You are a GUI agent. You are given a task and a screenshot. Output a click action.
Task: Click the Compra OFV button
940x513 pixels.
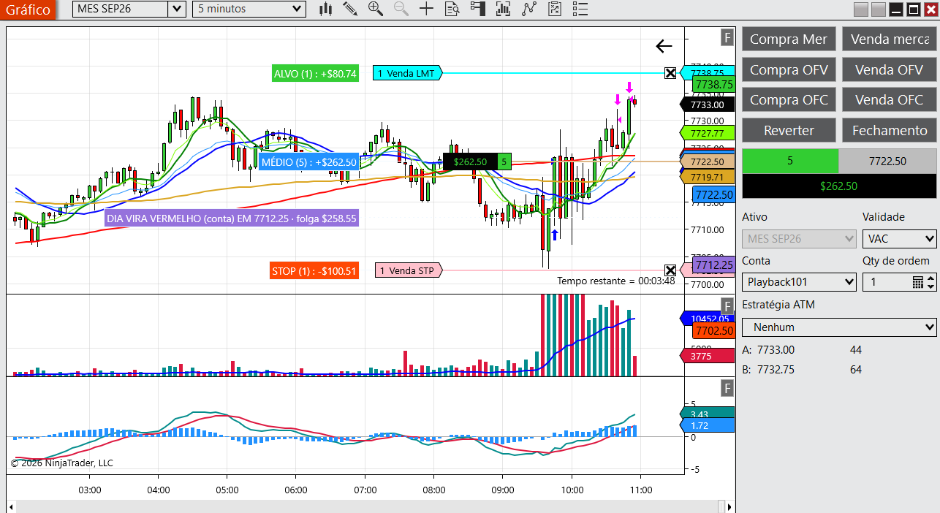coord(789,69)
